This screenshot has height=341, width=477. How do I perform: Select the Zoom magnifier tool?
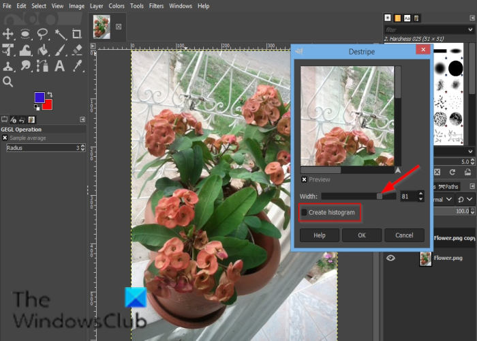(9, 82)
